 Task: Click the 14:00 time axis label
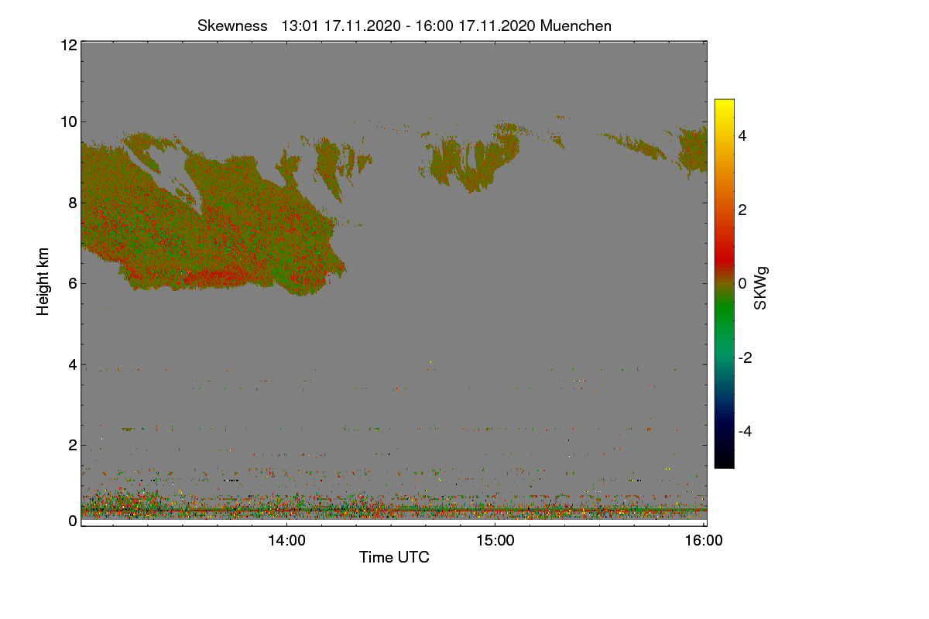pos(286,541)
